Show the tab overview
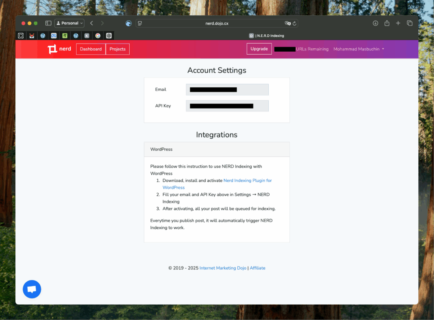Screen dimensions: 434x320 410,23
